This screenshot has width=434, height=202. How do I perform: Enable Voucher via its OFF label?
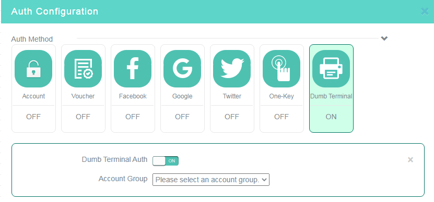[x=83, y=117]
